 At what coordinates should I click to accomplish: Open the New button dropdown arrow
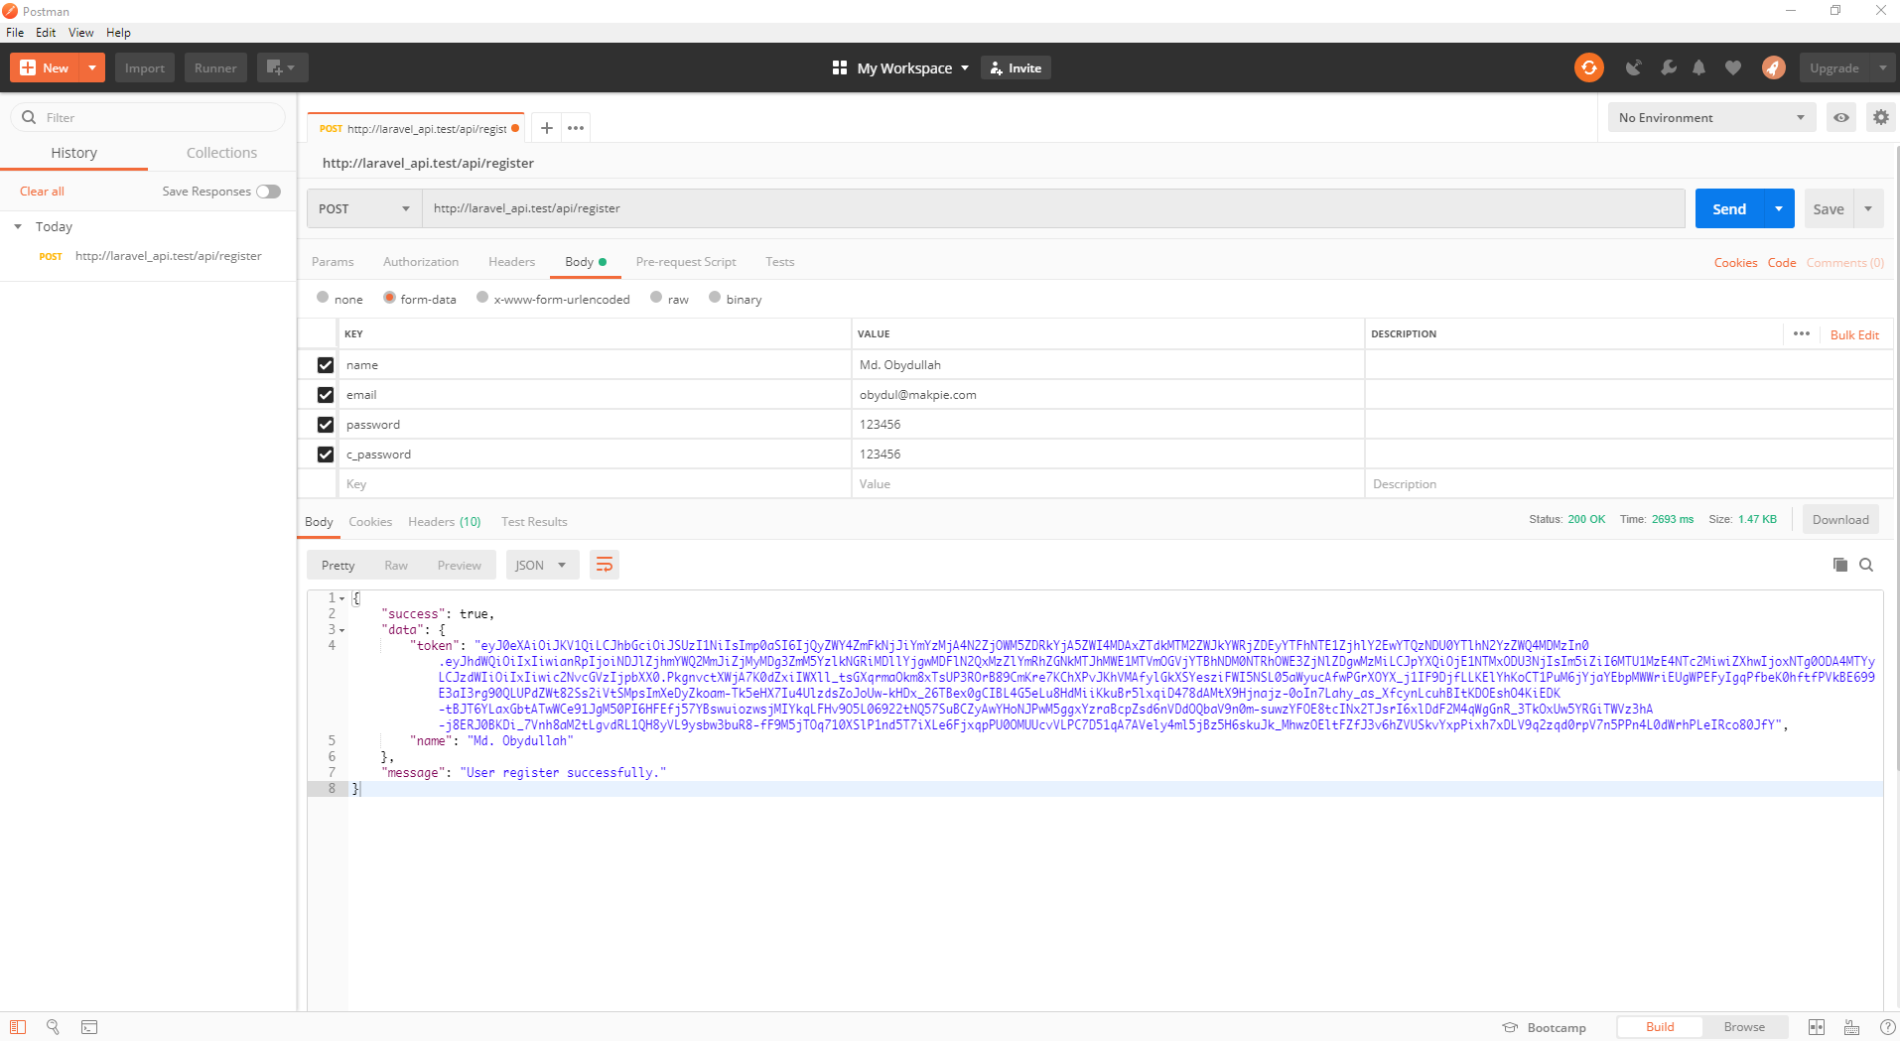[92, 67]
